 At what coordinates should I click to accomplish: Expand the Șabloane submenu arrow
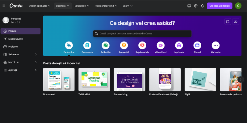point(36,54)
